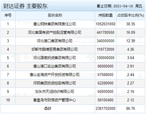Click the total percentage 86.76

(131, 108)
